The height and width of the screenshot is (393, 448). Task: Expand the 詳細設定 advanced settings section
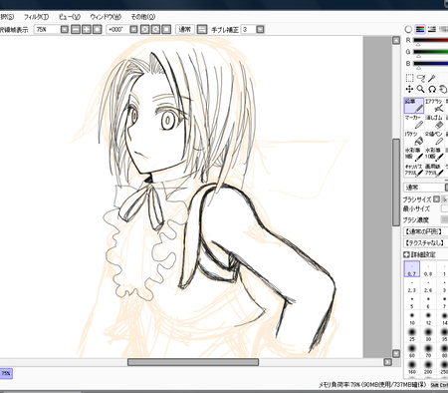pos(419,254)
